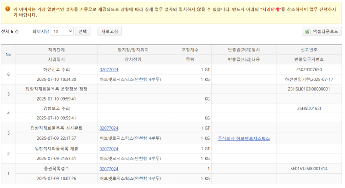The width and height of the screenshot is (345, 188).
Task: Open 02077024 link in 심사완료 row 3
Action: [109, 128]
